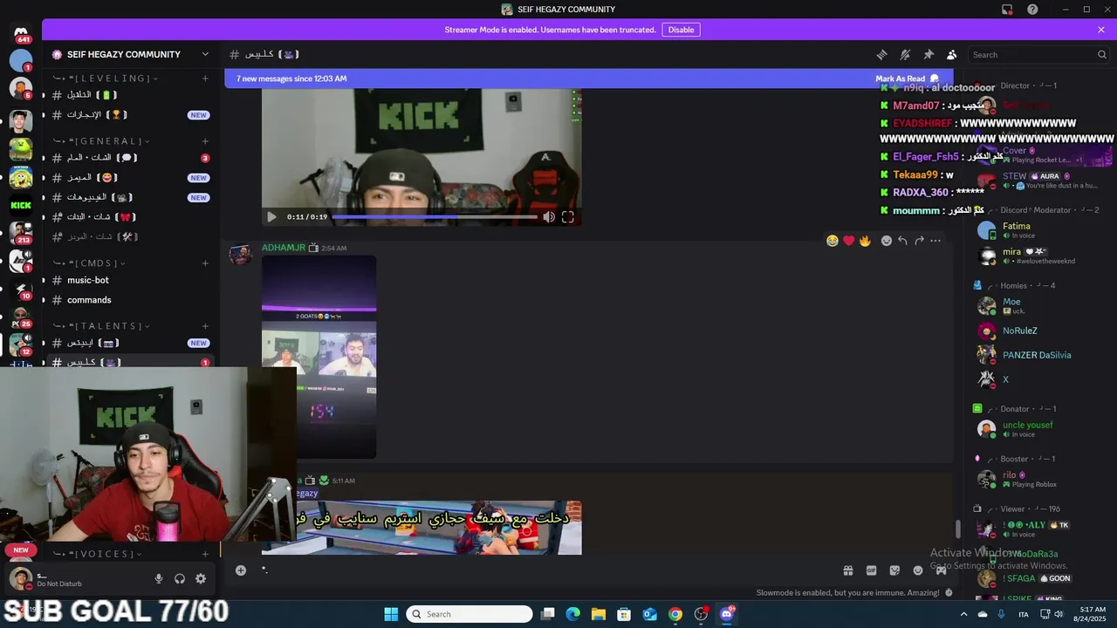Open ADHAMJR's video thumbnail attachment
The height and width of the screenshot is (628, 1117).
point(319,357)
